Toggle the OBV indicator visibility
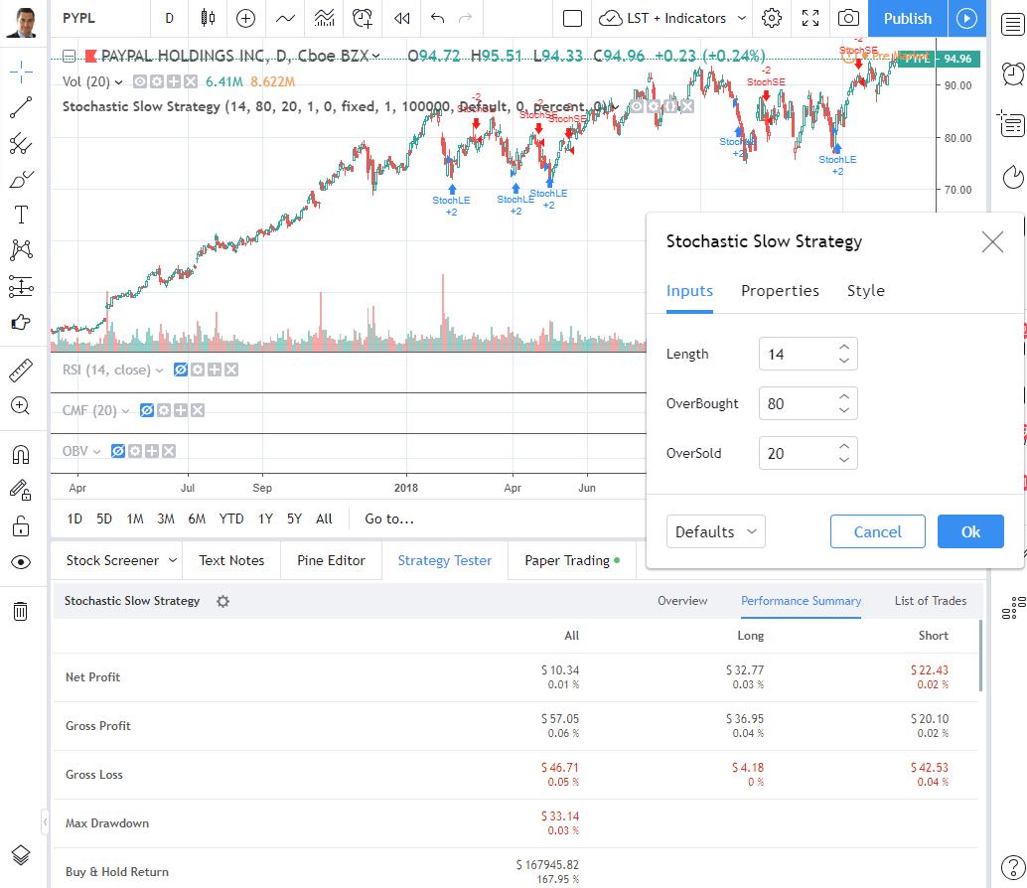 [x=117, y=451]
